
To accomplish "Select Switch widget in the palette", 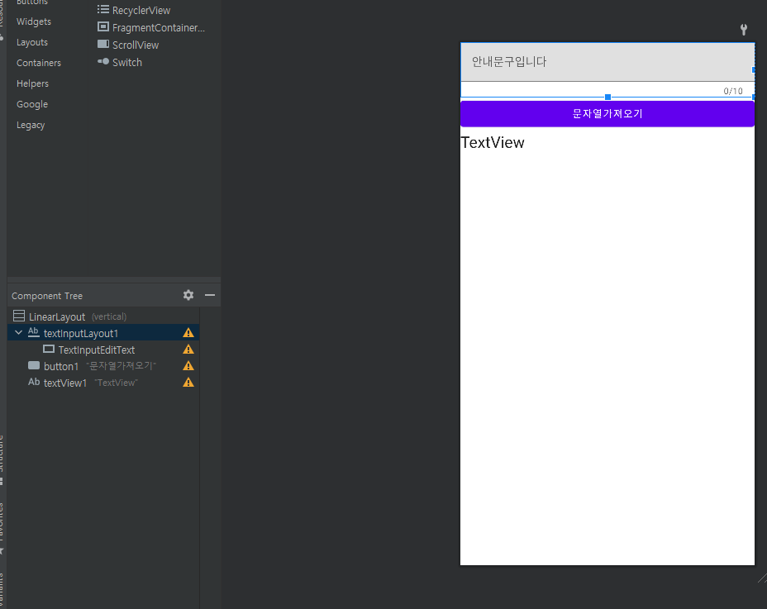I will coord(119,62).
